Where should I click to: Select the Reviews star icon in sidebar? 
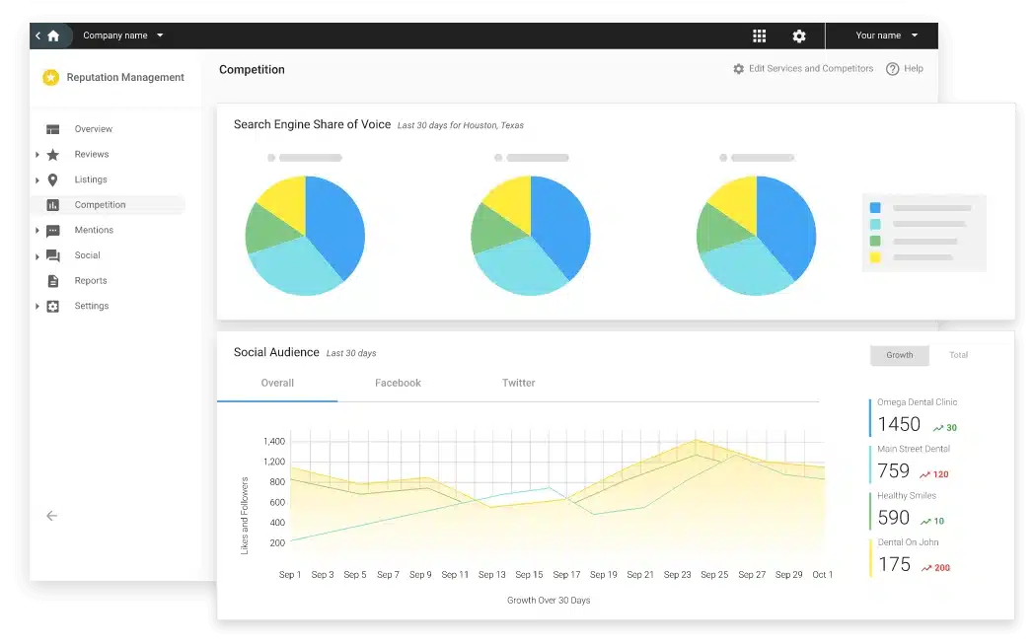(x=52, y=154)
